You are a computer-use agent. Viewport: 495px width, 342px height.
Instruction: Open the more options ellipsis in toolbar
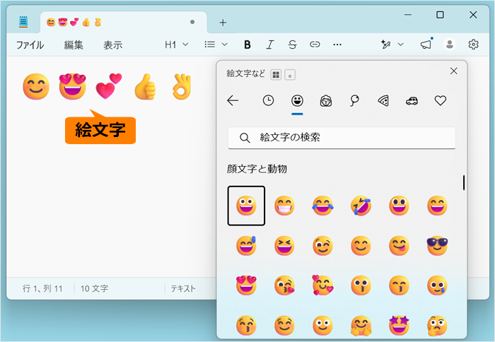pyautogui.click(x=337, y=45)
